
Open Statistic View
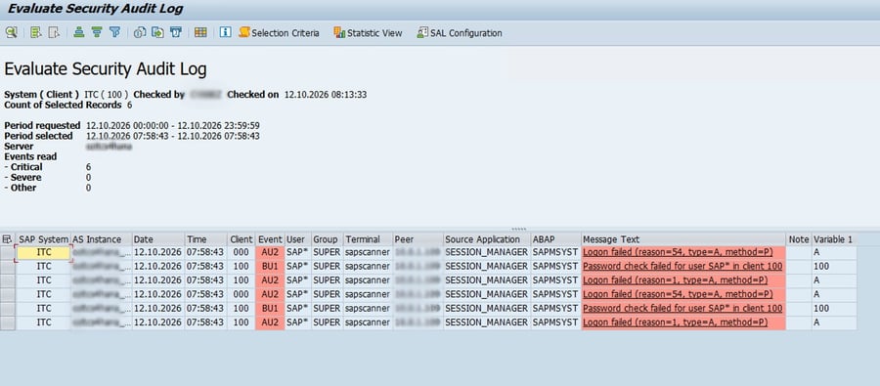click(369, 33)
